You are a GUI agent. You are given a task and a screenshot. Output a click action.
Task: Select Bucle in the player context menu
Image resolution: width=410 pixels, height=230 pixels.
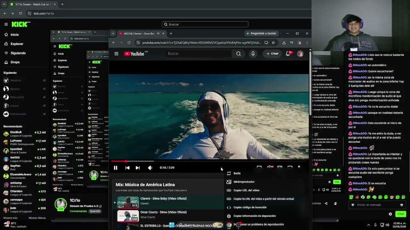pos(266,173)
